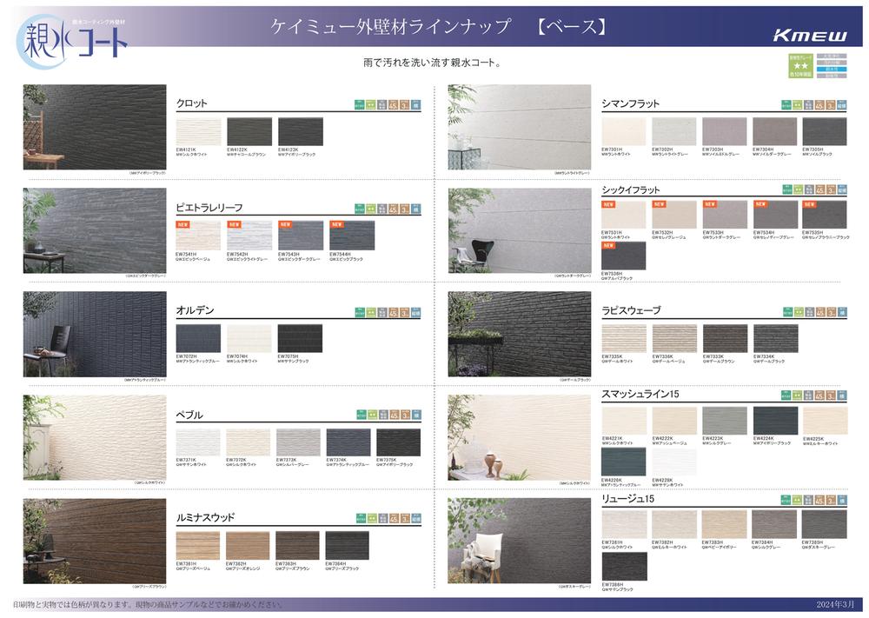Open the ピエトラレリーフ wall photo
Image resolution: width=869 pixels, height=618 pixels.
click(95, 230)
